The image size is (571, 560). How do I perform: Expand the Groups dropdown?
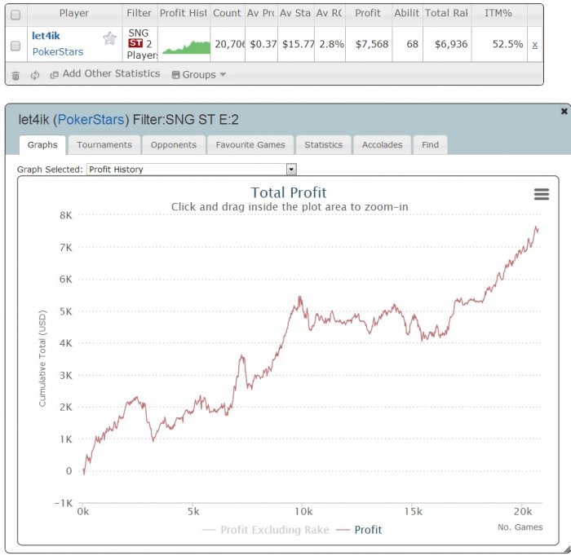point(199,75)
